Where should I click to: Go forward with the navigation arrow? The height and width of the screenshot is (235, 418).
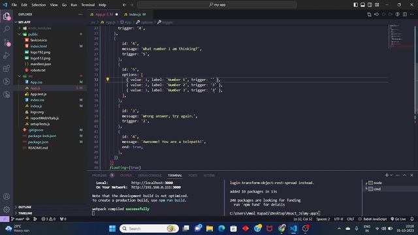[132, 5]
